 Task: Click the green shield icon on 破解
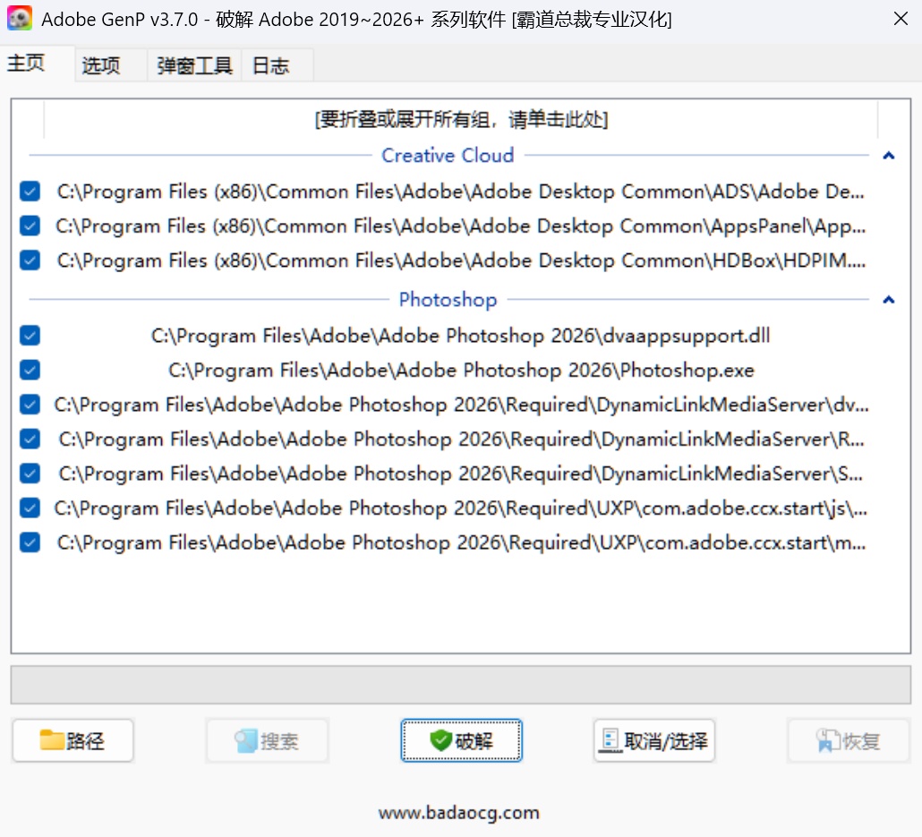pos(440,740)
